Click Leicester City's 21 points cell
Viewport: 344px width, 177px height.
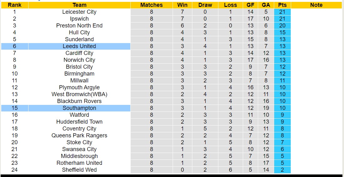tap(282, 12)
